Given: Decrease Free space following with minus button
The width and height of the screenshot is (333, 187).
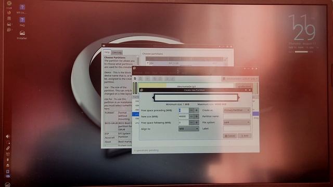Looking at the screenshot, I should 191,123.
